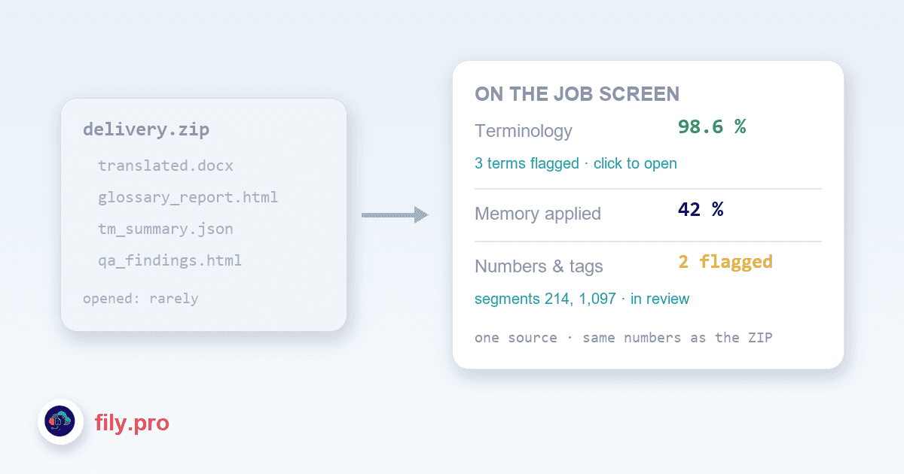This screenshot has height=474, width=904.
Task: Click the delivery.zip archive title
Action: [x=146, y=129]
